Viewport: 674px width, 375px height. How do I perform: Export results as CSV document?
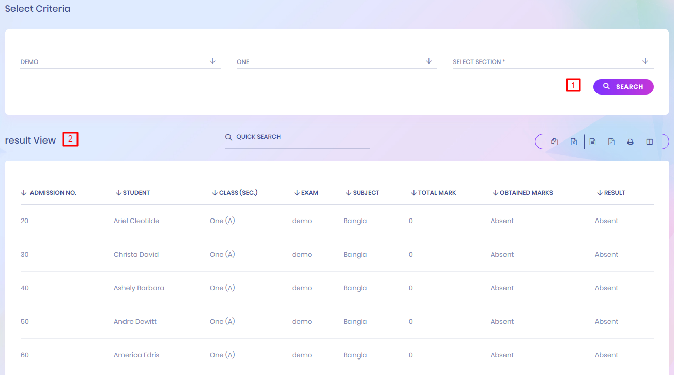point(593,142)
